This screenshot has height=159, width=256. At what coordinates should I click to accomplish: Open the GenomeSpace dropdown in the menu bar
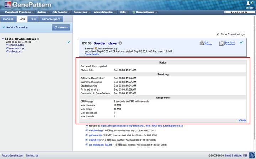(x=145, y=12)
